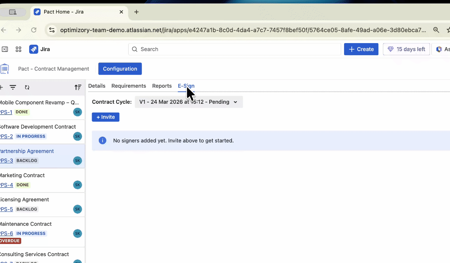The image size is (450, 263).
Task: Toggle the sidebar panel icon
Action: pyautogui.click(x=5, y=49)
